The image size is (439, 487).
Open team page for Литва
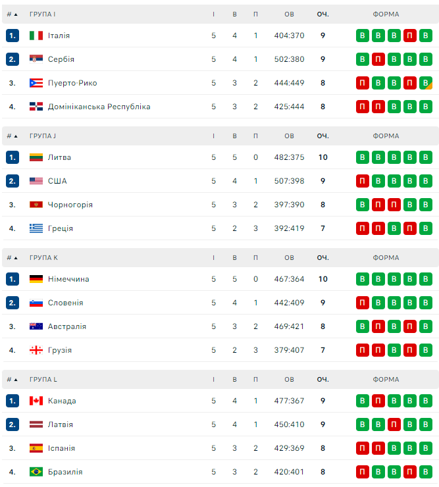click(x=59, y=157)
